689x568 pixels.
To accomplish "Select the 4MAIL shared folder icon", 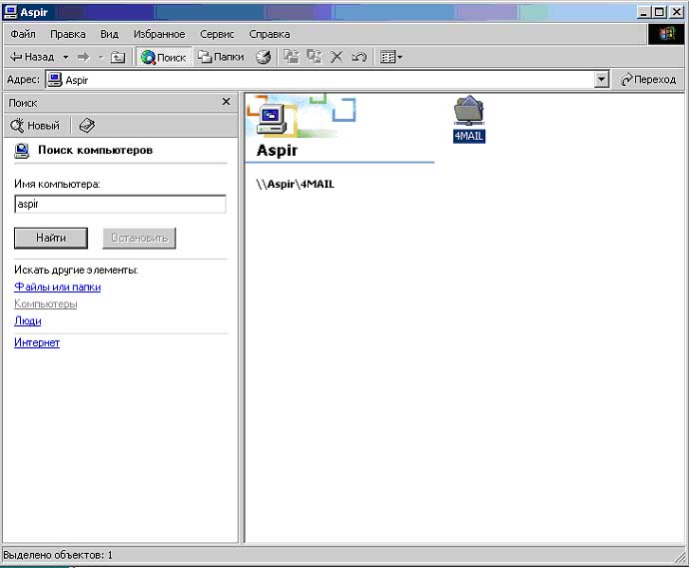I will point(469,110).
